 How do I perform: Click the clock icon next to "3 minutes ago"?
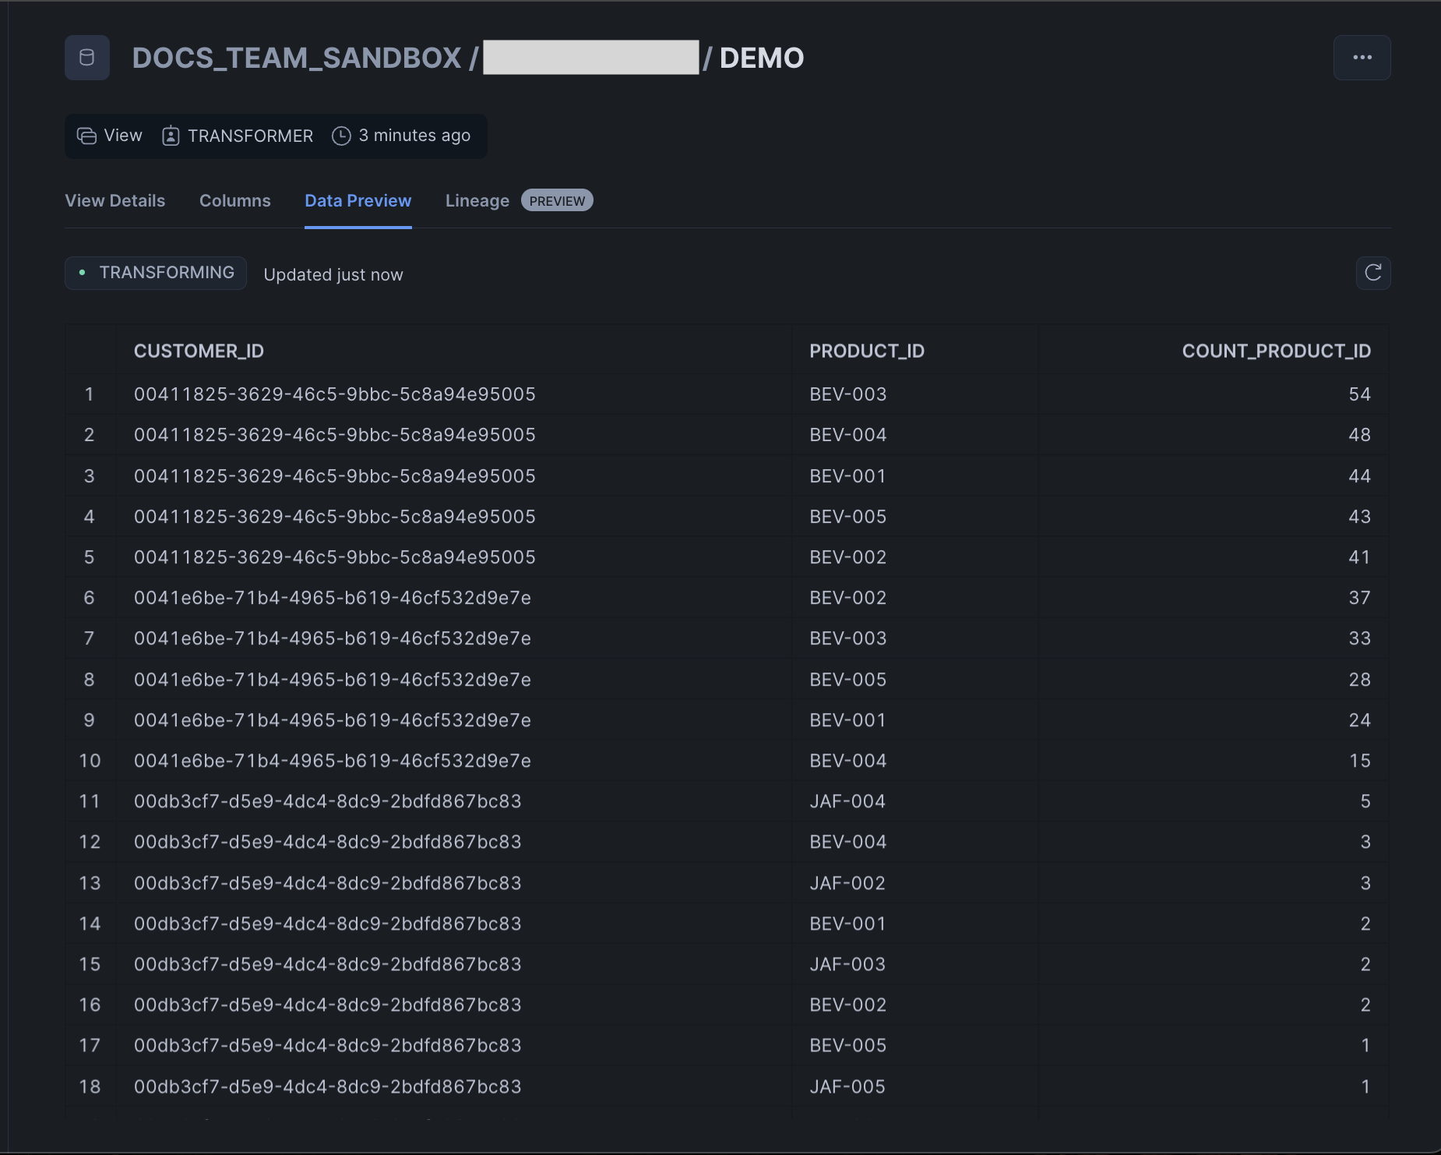pos(341,136)
